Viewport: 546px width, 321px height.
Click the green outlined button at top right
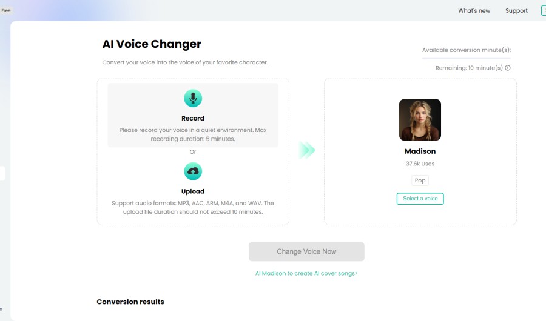(x=543, y=10)
